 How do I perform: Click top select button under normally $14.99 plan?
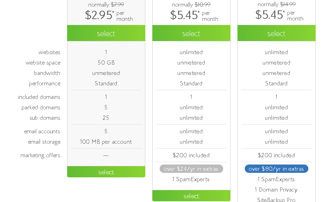click(x=276, y=33)
